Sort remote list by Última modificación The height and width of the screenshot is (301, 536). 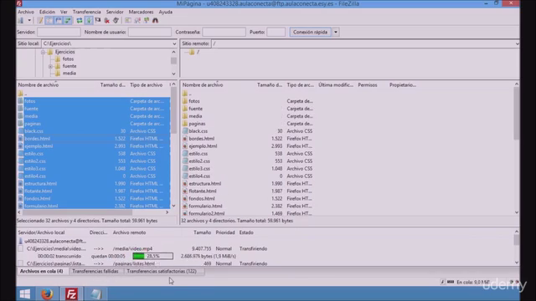click(336, 85)
